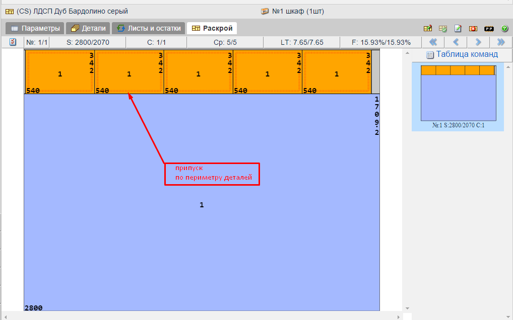Image resolution: width=513 pixels, height=320 pixels.
Task: Click the Таблица команд button
Action: 462,54
